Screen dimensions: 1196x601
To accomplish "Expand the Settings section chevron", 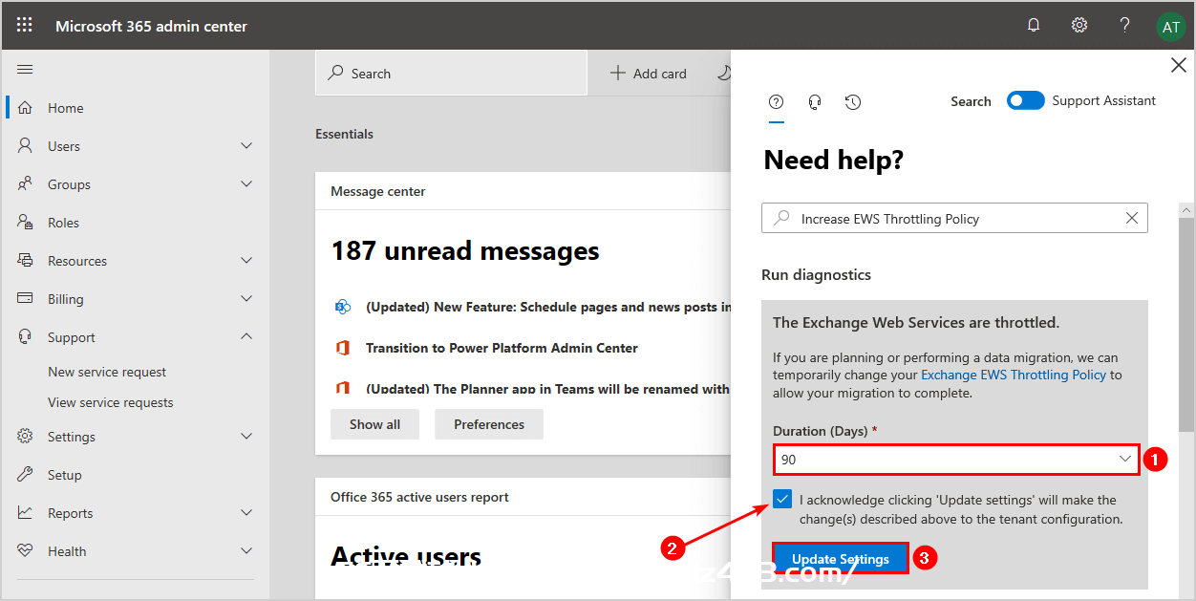I will pyautogui.click(x=246, y=437).
